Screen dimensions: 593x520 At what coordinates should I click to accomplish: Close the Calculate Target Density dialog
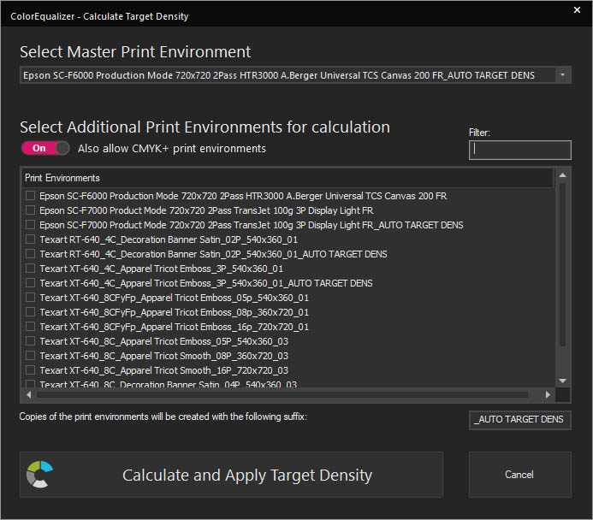(577, 9)
